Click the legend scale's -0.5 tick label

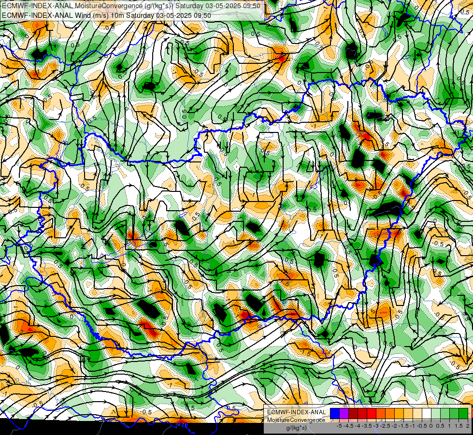(422, 426)
